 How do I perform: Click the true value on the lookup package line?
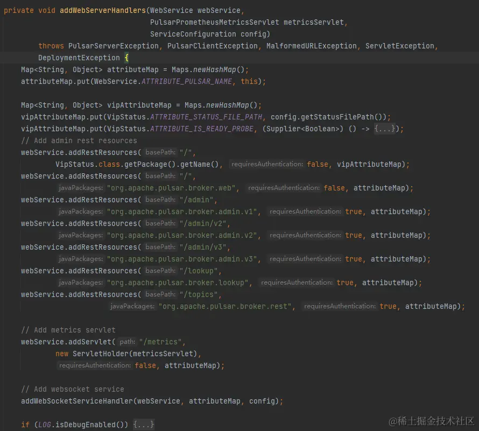pyautogui.click(x=345, y=282)
